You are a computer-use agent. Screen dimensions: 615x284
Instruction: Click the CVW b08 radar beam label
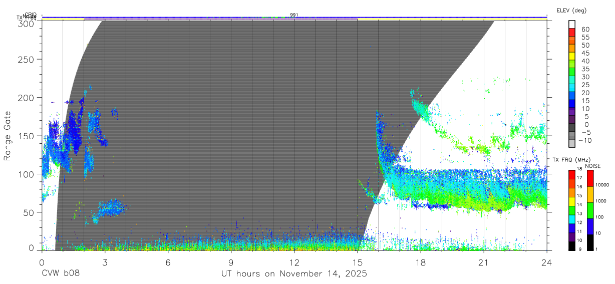[61, 274]
